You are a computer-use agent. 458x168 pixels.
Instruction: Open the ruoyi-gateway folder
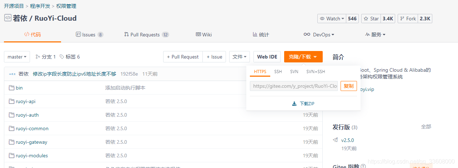pos(31,142)
